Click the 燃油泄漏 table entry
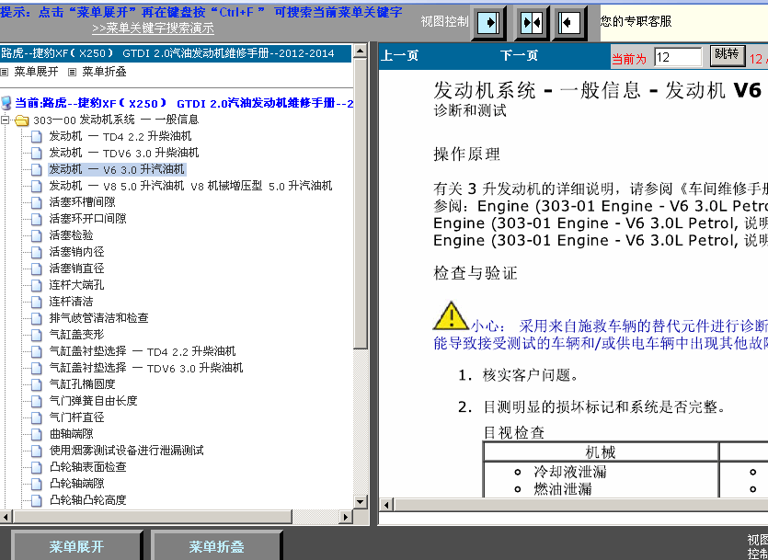This screenshot has height=560, width=768. pos(563,489)
